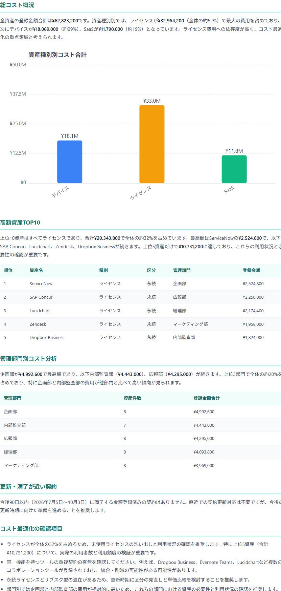Click the Zendesk row asset name
This screenshot has height=591, width=281.
38,324
